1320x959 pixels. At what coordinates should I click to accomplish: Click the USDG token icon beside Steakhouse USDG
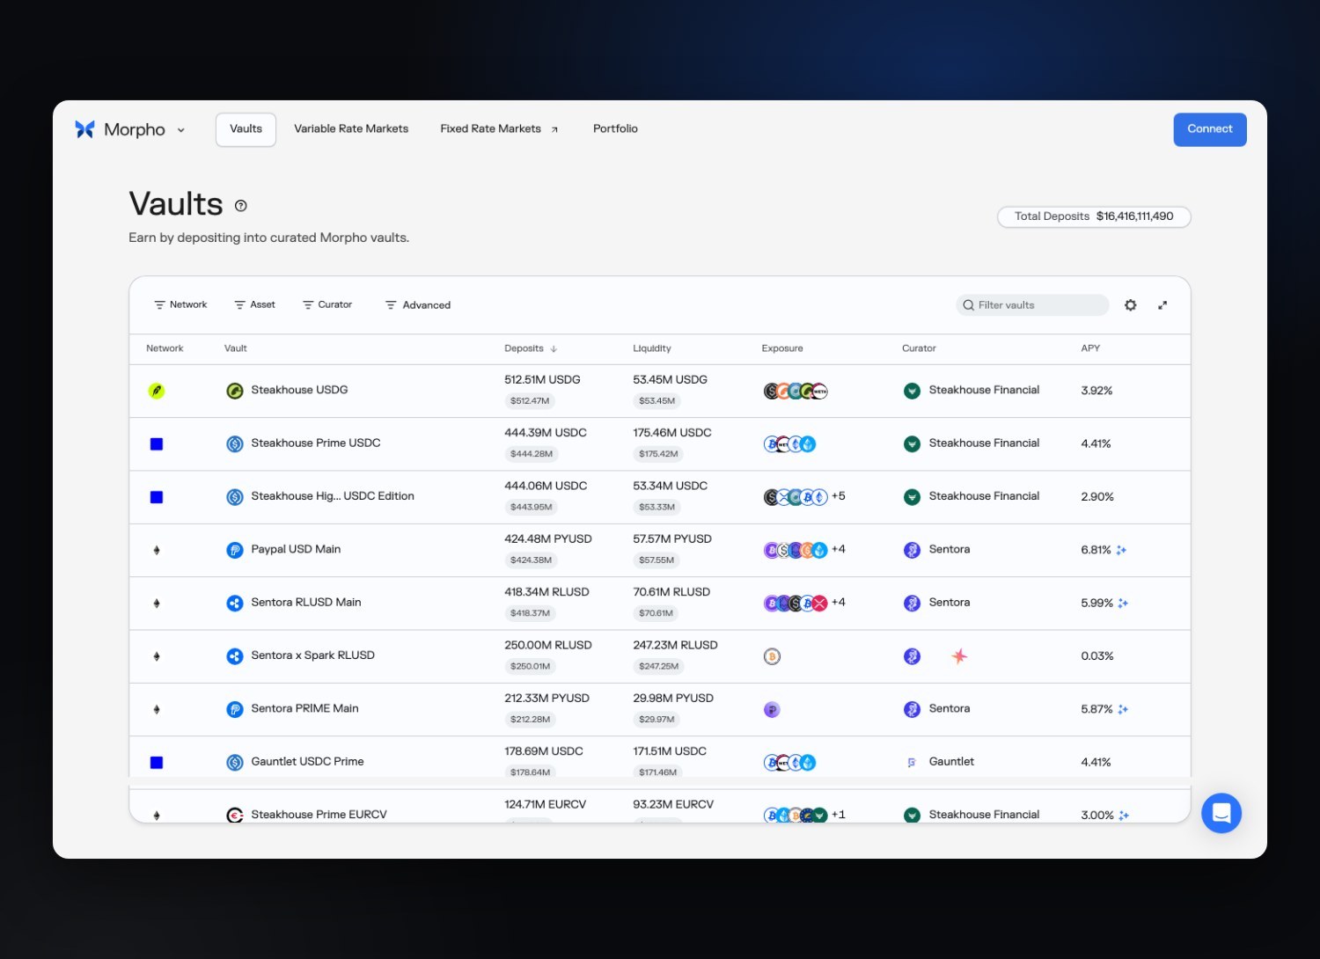click(x=235, y=391)
